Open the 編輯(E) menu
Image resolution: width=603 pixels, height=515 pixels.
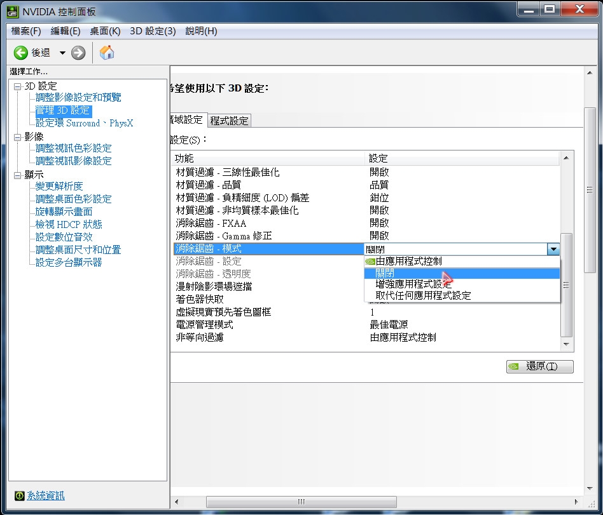[66, 31]
